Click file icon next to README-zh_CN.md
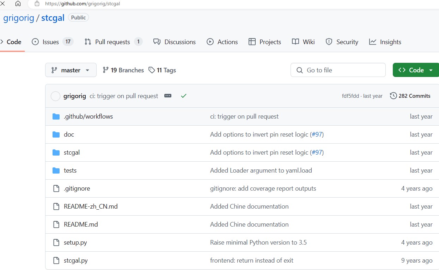The width and height of the screenshot is (439, 270). 56,206
